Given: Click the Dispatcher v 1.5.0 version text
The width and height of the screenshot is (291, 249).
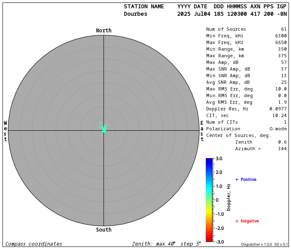Looking at the screenshot, I should 256,244.
